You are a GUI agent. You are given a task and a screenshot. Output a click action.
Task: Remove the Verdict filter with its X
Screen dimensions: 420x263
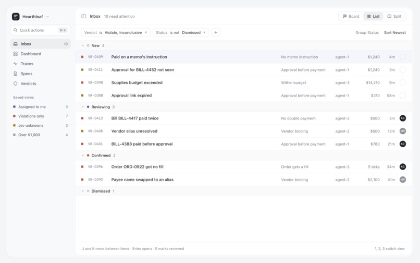146,32
